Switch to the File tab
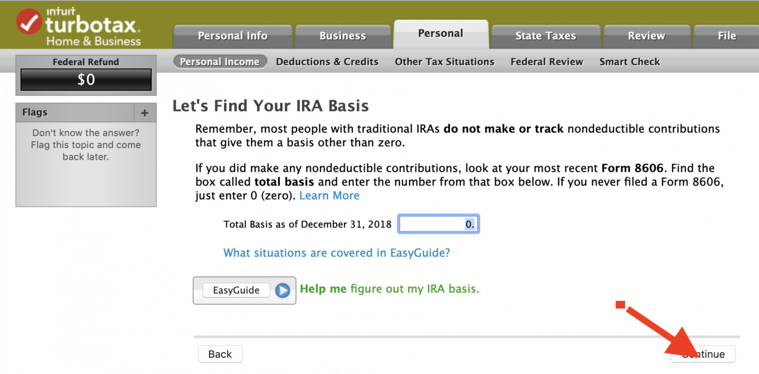The image size is (759, 374). [726, 36]
